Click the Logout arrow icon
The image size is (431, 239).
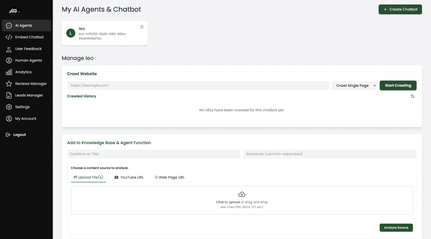[8, 135]
